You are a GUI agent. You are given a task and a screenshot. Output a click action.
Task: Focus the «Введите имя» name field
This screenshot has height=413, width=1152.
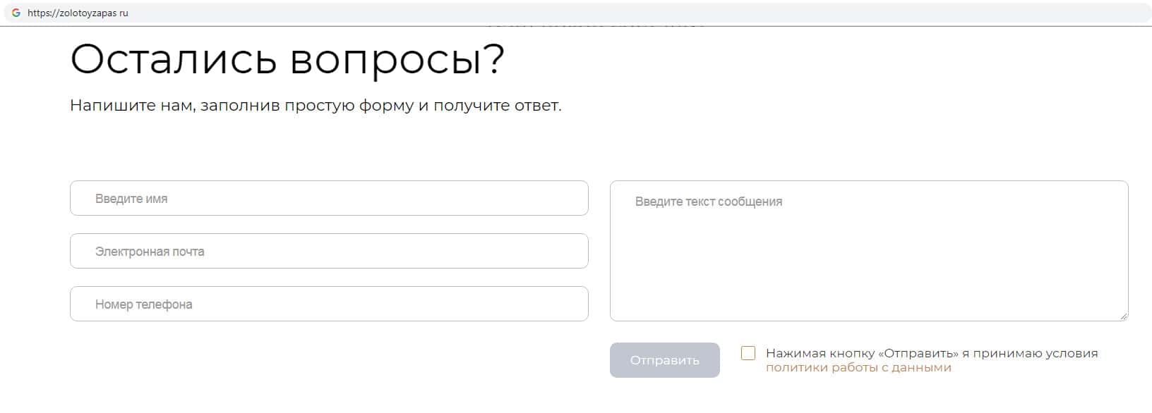point(329,198)
